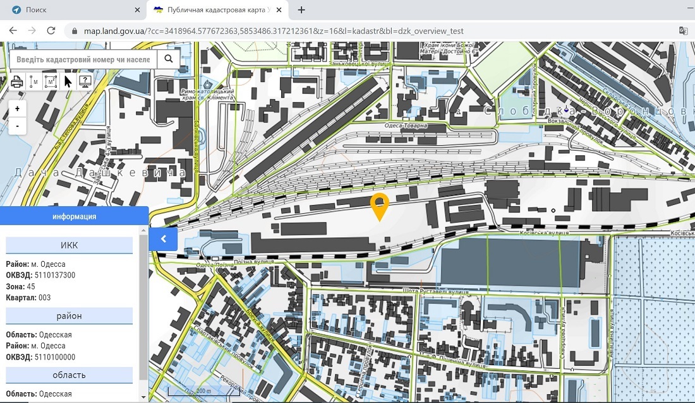Viewport: 695px width, 403px height.
Task: Close the Поиск browser tab
Action: 137,9
